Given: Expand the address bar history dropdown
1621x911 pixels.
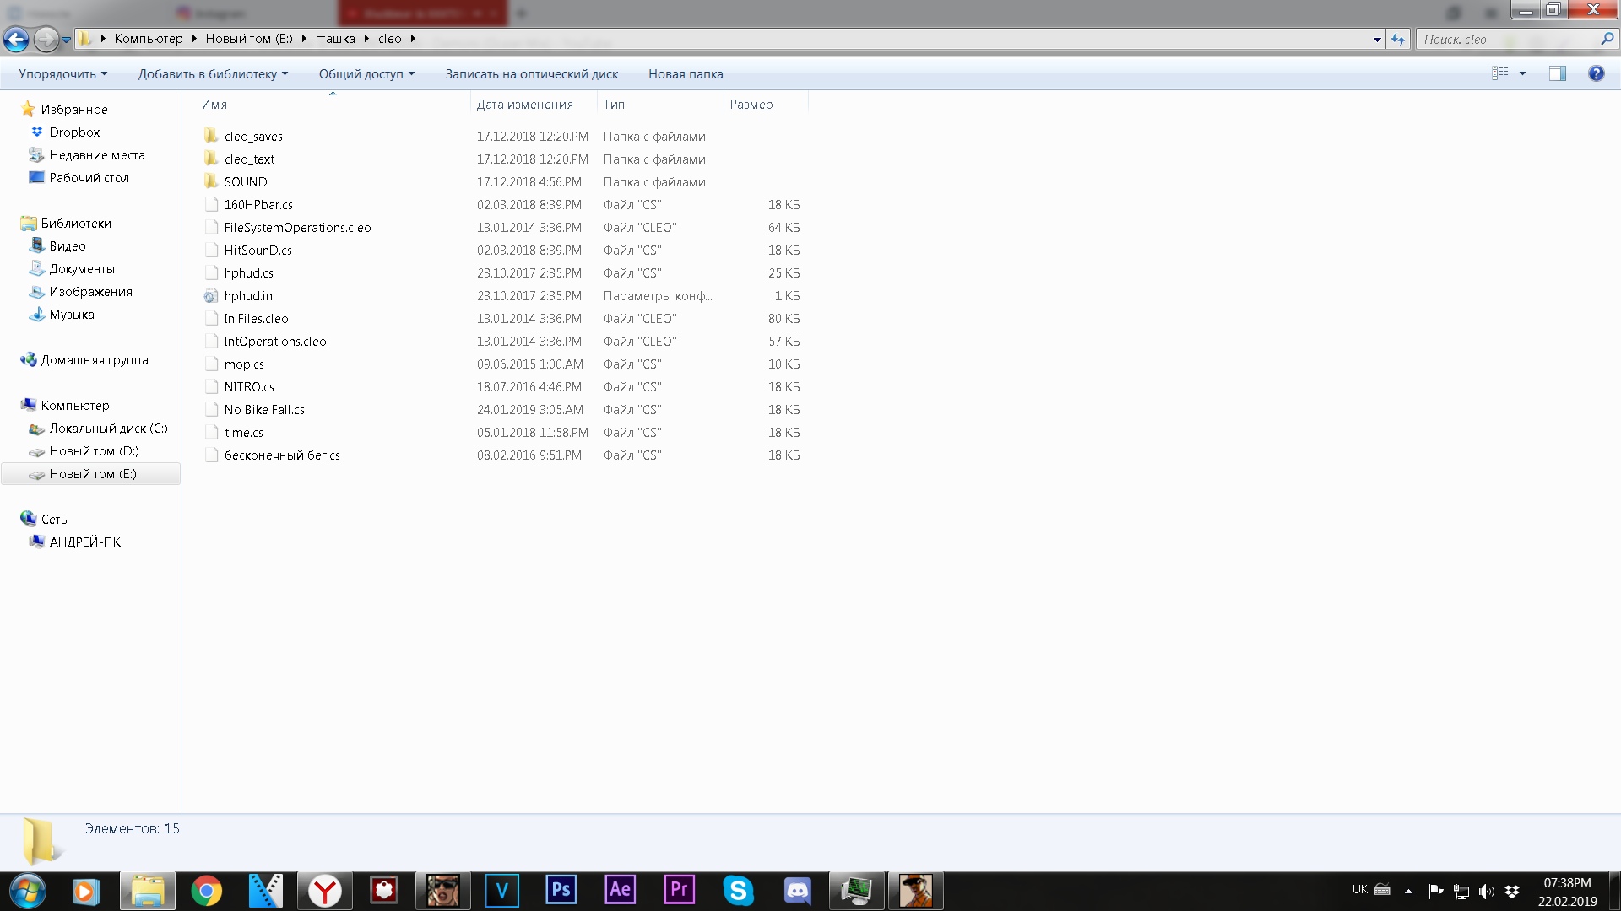Looking at the screenshot, I should pos(1377,39).
